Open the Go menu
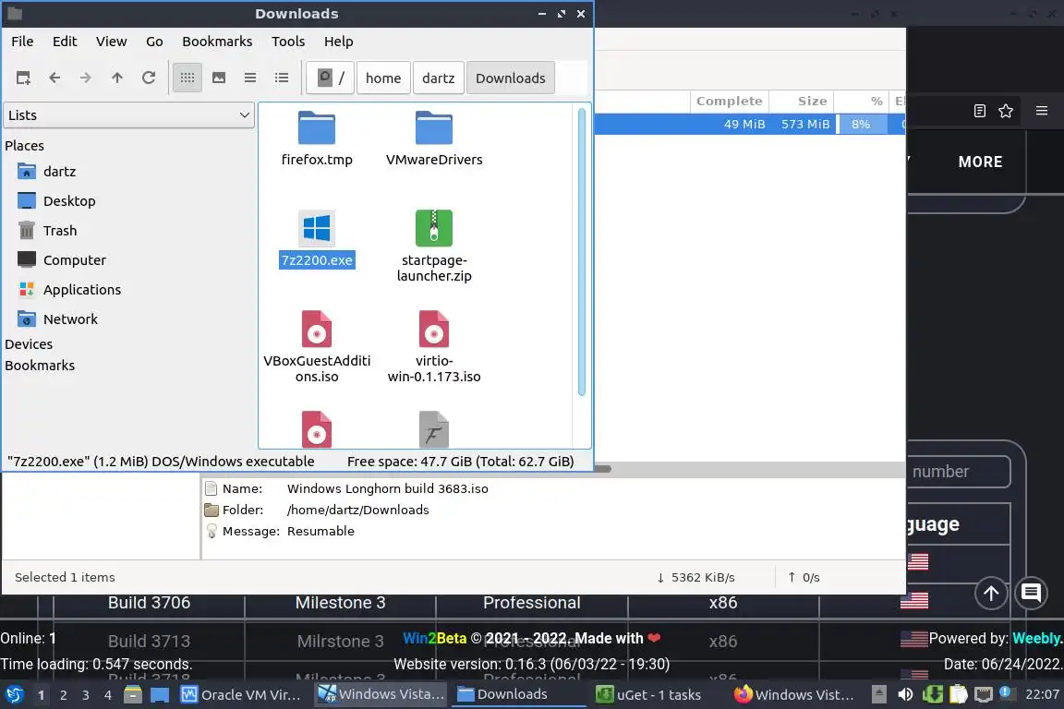Screen dimensions: 1064x709 (154, 42)
